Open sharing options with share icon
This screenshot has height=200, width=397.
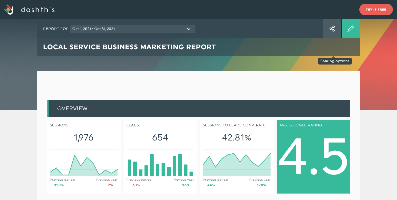pyautogui.click(x=332, y=29)
